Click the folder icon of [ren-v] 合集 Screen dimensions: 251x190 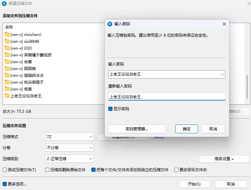click(x=7, y=62)
